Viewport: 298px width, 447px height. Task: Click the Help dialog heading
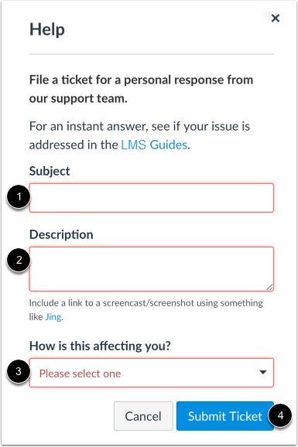47,29
